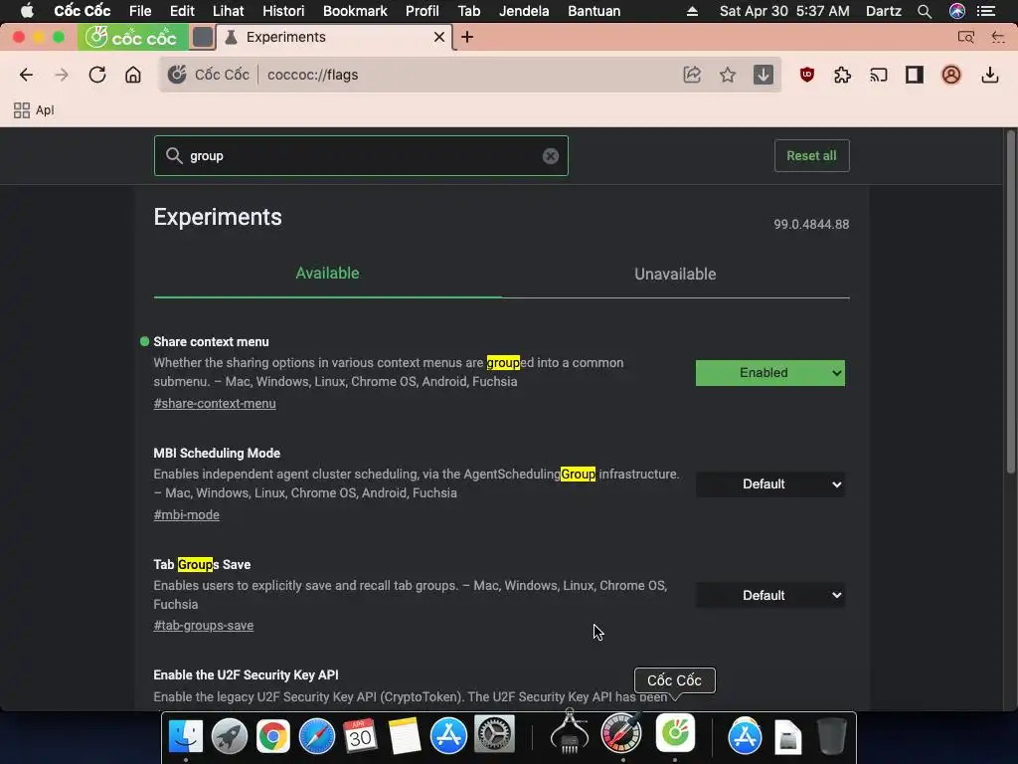Click the gray square tab-strip button
The height and width of the screenshot is (764, 1018).
pyautogui.click(x=203, y=37)
